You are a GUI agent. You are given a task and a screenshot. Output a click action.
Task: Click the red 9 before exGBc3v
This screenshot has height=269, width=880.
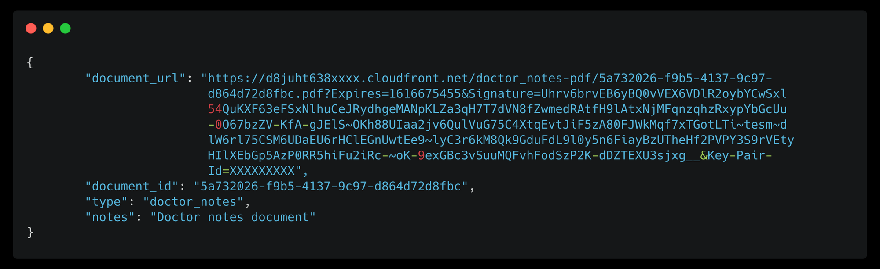pyautogui.click(x=422, y=156)
